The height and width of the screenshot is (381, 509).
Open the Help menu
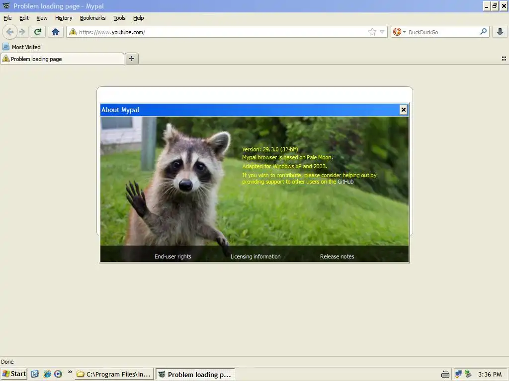pyautogui.click(x=139, y=18)
